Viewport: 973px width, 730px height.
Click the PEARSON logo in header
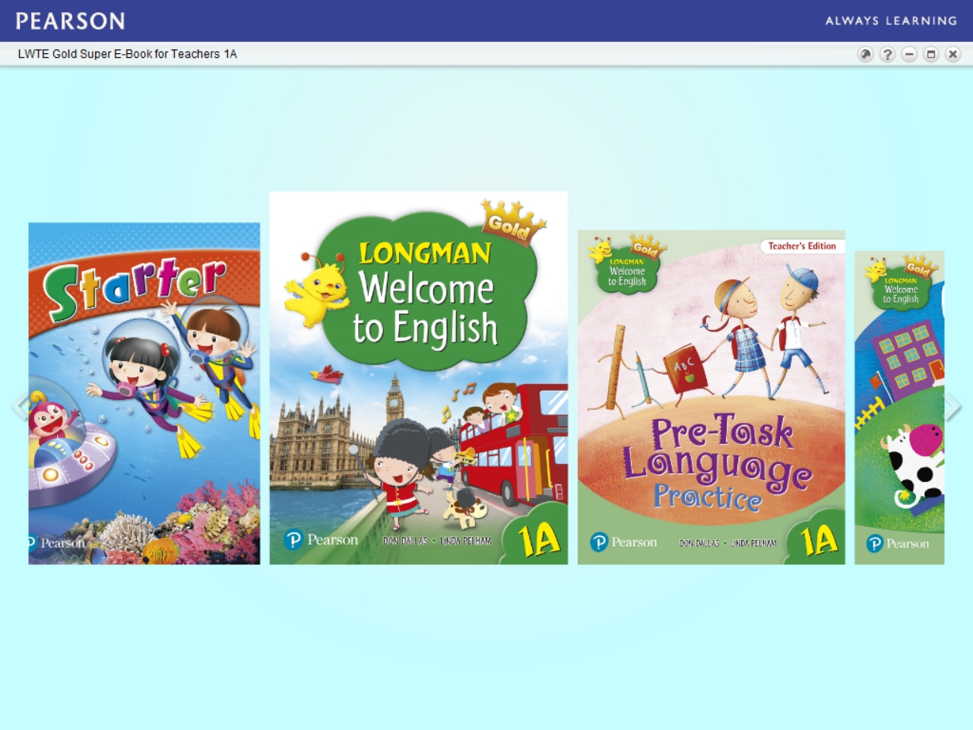tap(71, 21)
